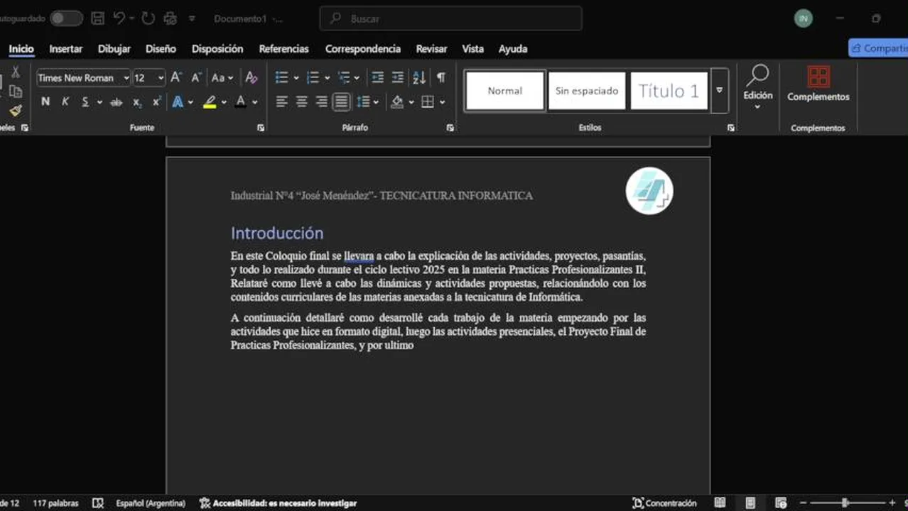The image size is (908, 511).
Task: Open the multilevel list dropdown arrow
Action: (x=357, y=78)
